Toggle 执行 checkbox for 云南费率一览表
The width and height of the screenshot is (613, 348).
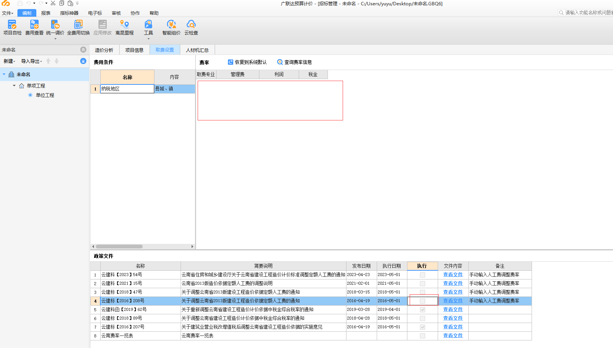point(423,336)
